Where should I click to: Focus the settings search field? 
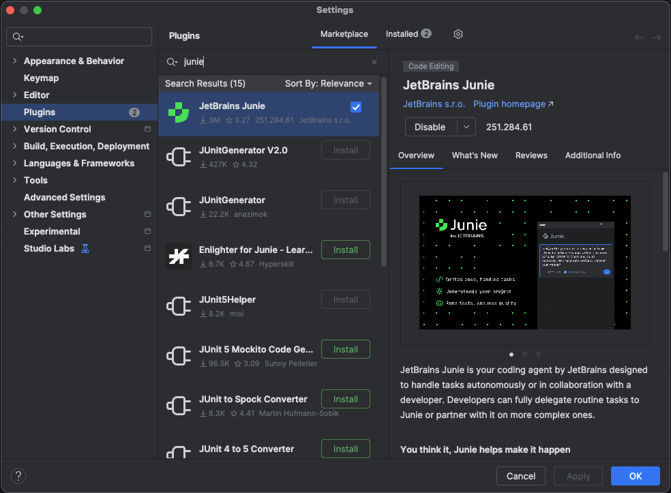pyautogui.click(x=79, y=37)
